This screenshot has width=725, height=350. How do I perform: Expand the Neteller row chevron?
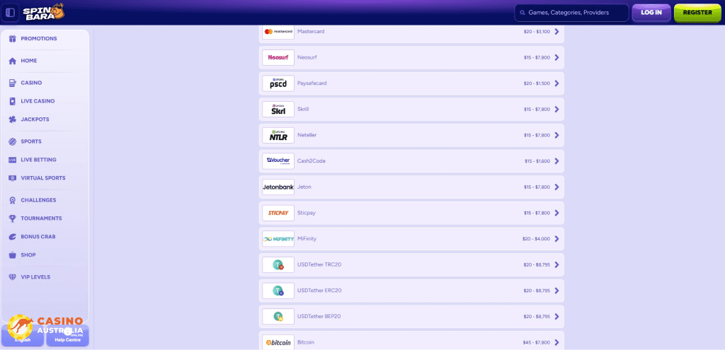coord(556,135)
